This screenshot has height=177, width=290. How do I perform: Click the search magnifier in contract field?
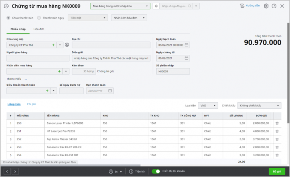190,6
